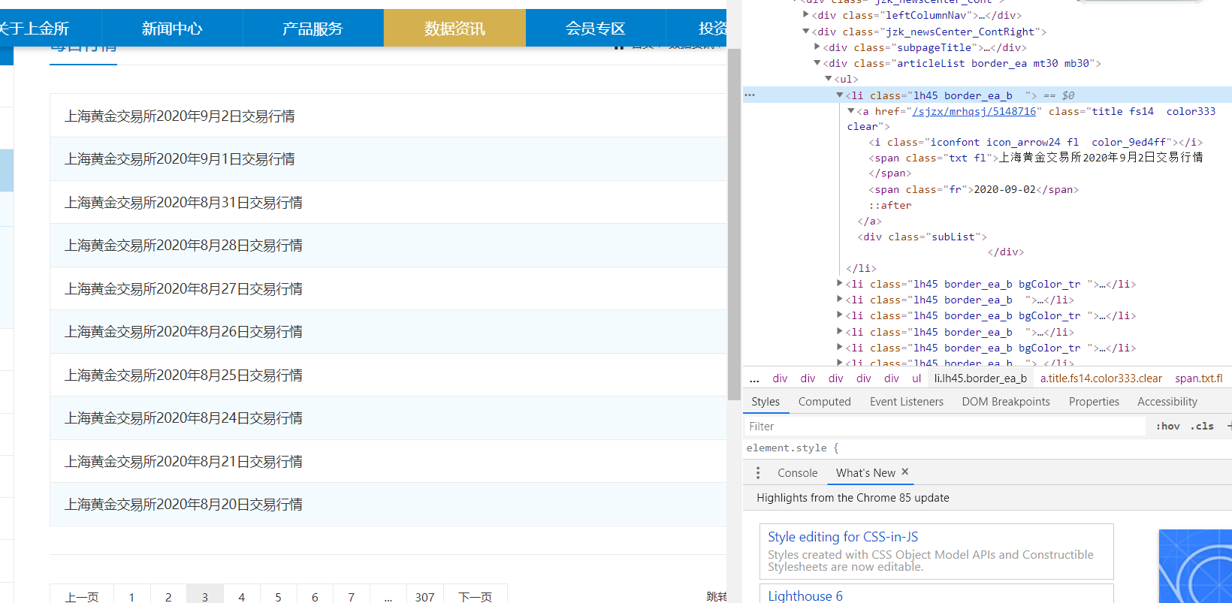Open 上海黄金交易所2020年8月26日交易行情 article

tap(183, 332)
